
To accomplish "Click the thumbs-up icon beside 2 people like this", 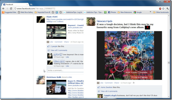I will click(x=48, y=46).
